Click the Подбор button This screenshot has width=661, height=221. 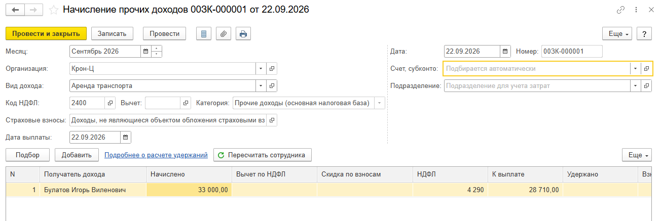[27, 155]
